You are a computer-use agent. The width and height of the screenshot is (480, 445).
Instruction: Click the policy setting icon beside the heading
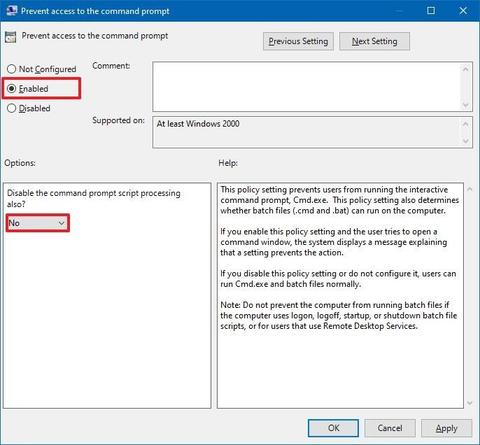[10, 37]
